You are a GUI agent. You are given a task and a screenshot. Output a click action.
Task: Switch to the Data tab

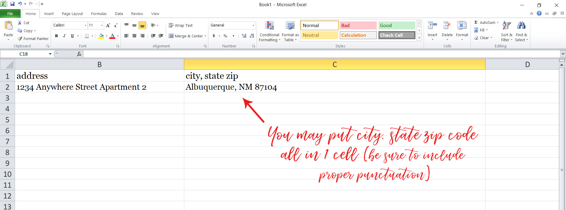pos(119,14)
